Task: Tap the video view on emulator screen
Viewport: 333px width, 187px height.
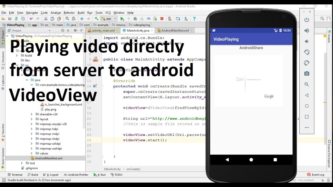Action: coord(249,81)
